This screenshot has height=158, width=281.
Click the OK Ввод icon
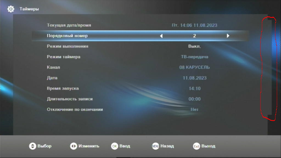coord(114,146)
